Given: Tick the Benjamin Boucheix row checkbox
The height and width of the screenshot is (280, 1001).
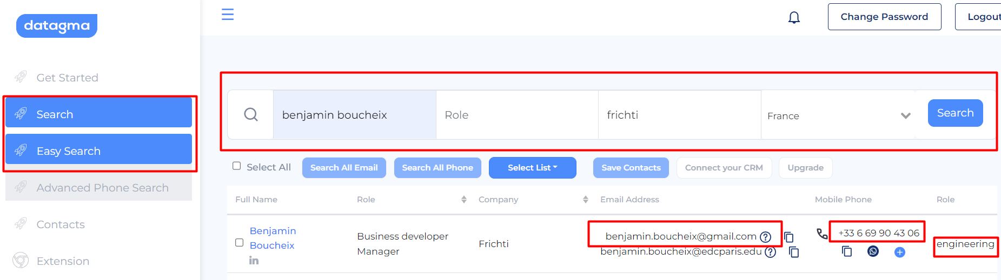Looking at the screenshot, I should click(x=239, y=243).
